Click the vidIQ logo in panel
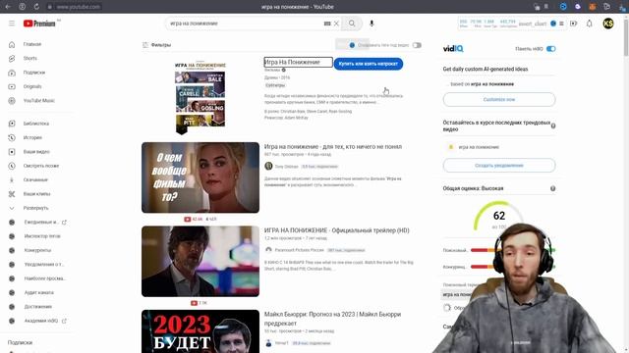The width and height of the screenshot is (629, 353). 453,48
